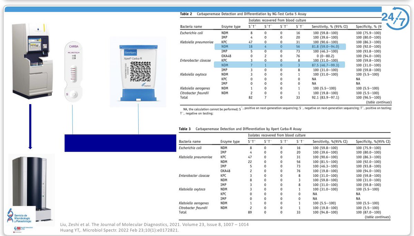This screenshot has height=236, width=414.
Task: Click the total count 89 in Table 3
Action: [250, 213]
